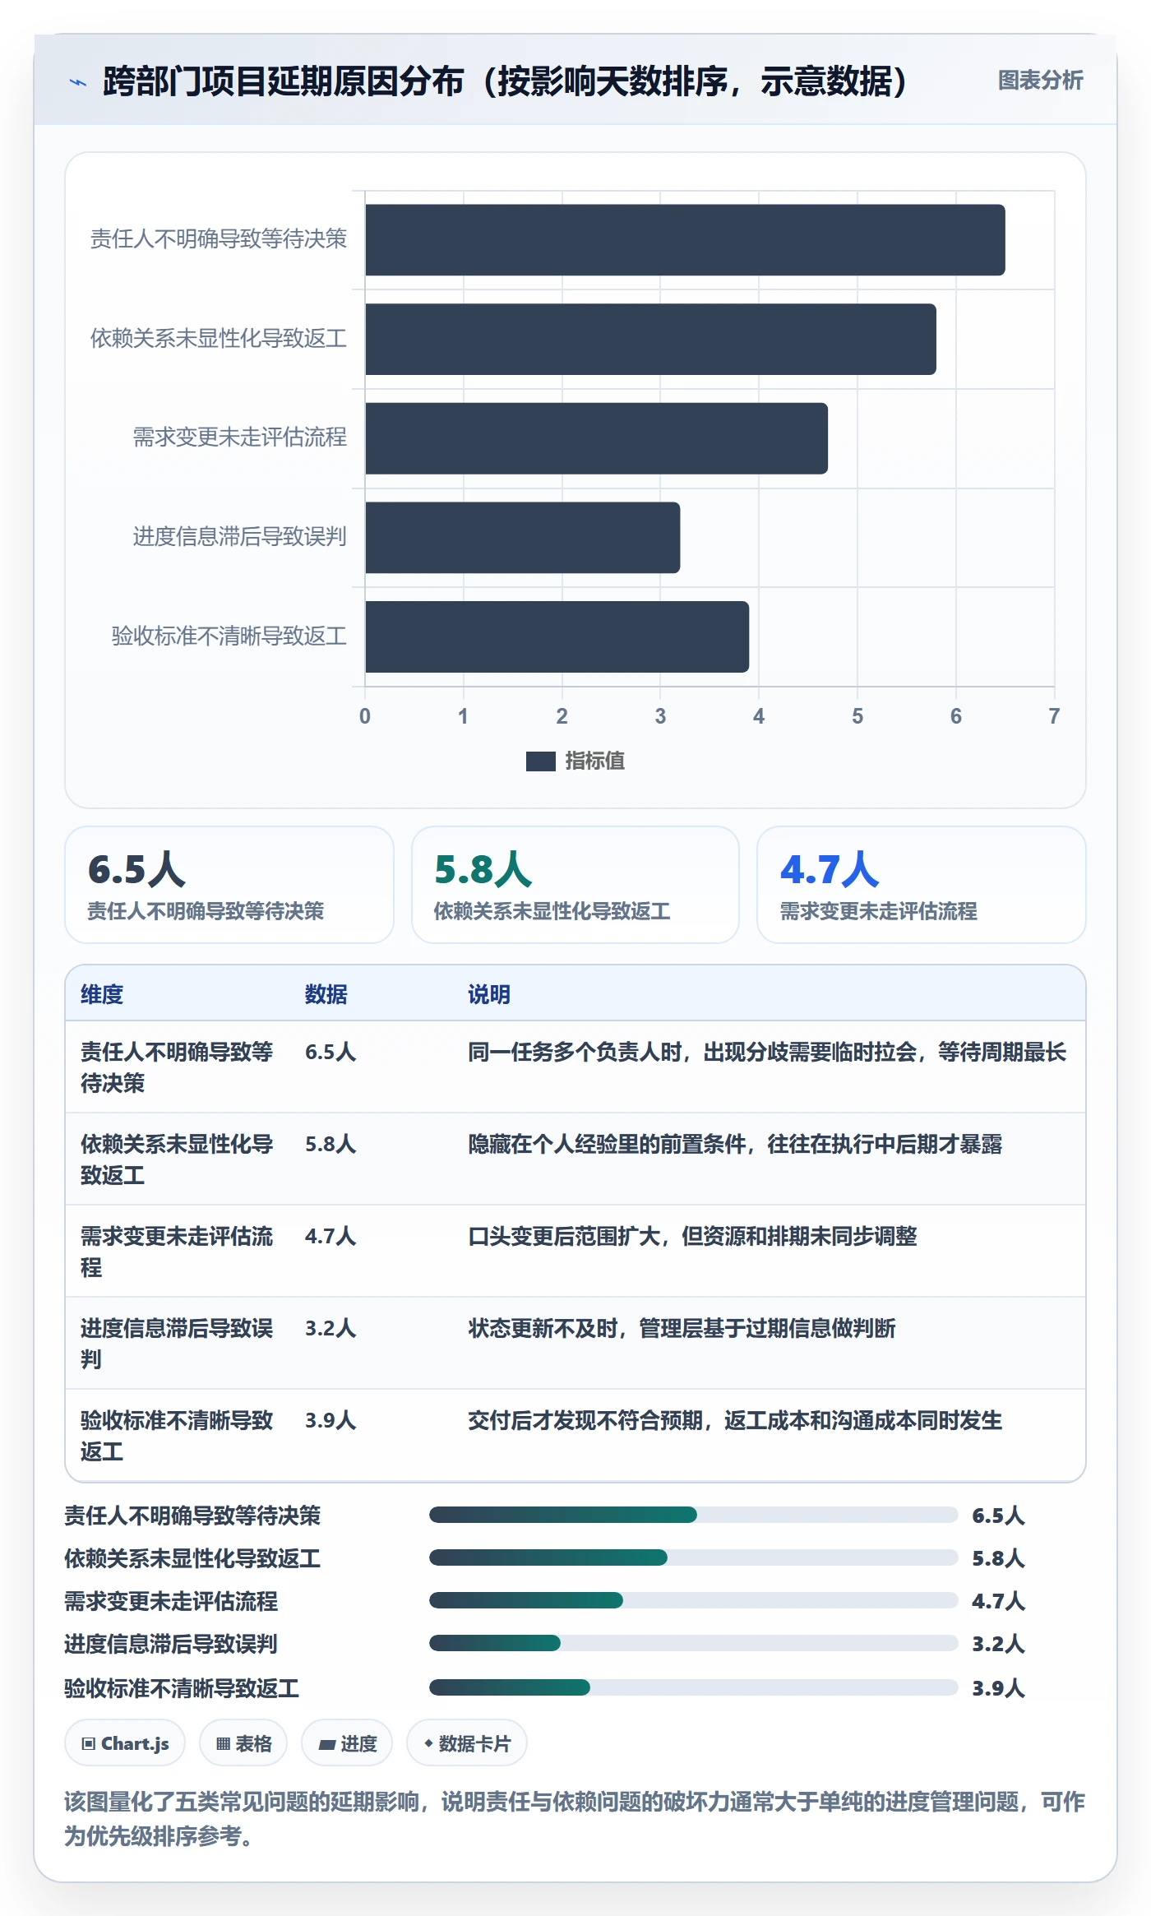Viewport: 1151px width, 1916px height.
Task: Click the 3.9人 progress bar
Action: (x=694, y=1687)
